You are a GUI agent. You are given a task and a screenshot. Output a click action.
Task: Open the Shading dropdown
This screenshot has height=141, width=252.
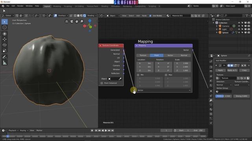click(92, 16)
